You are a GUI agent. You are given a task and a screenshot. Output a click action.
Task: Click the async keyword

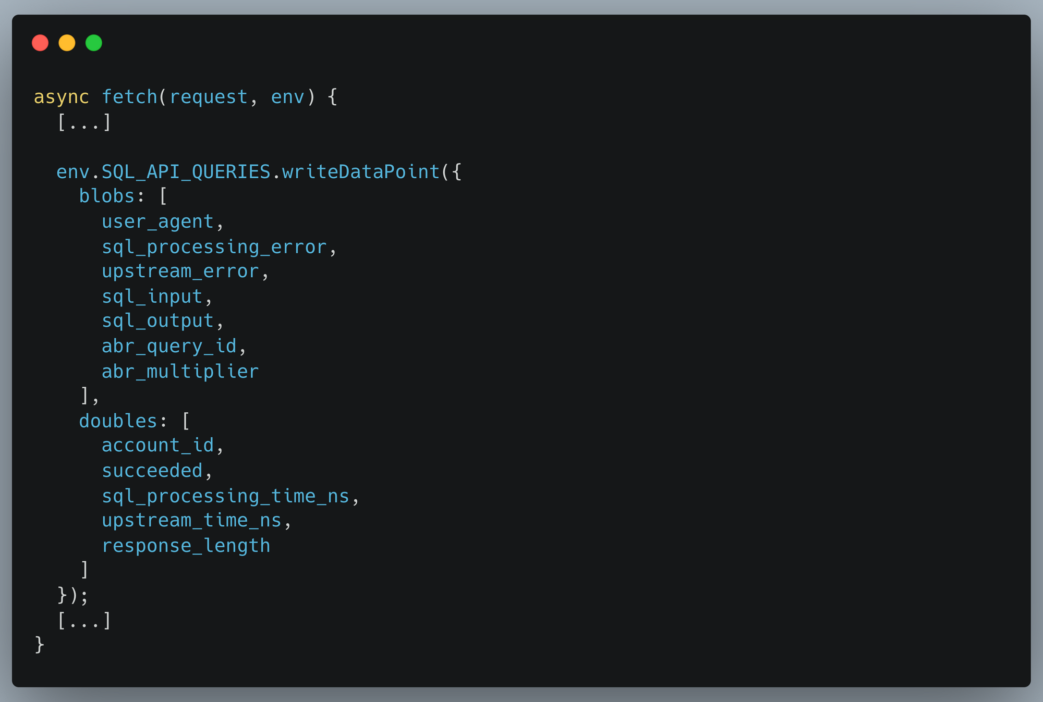click(x=61, y=97)
